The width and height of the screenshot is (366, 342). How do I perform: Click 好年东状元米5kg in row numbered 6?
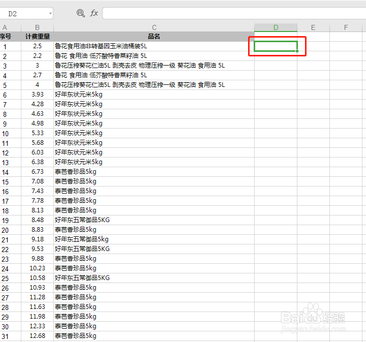point(154,95)
